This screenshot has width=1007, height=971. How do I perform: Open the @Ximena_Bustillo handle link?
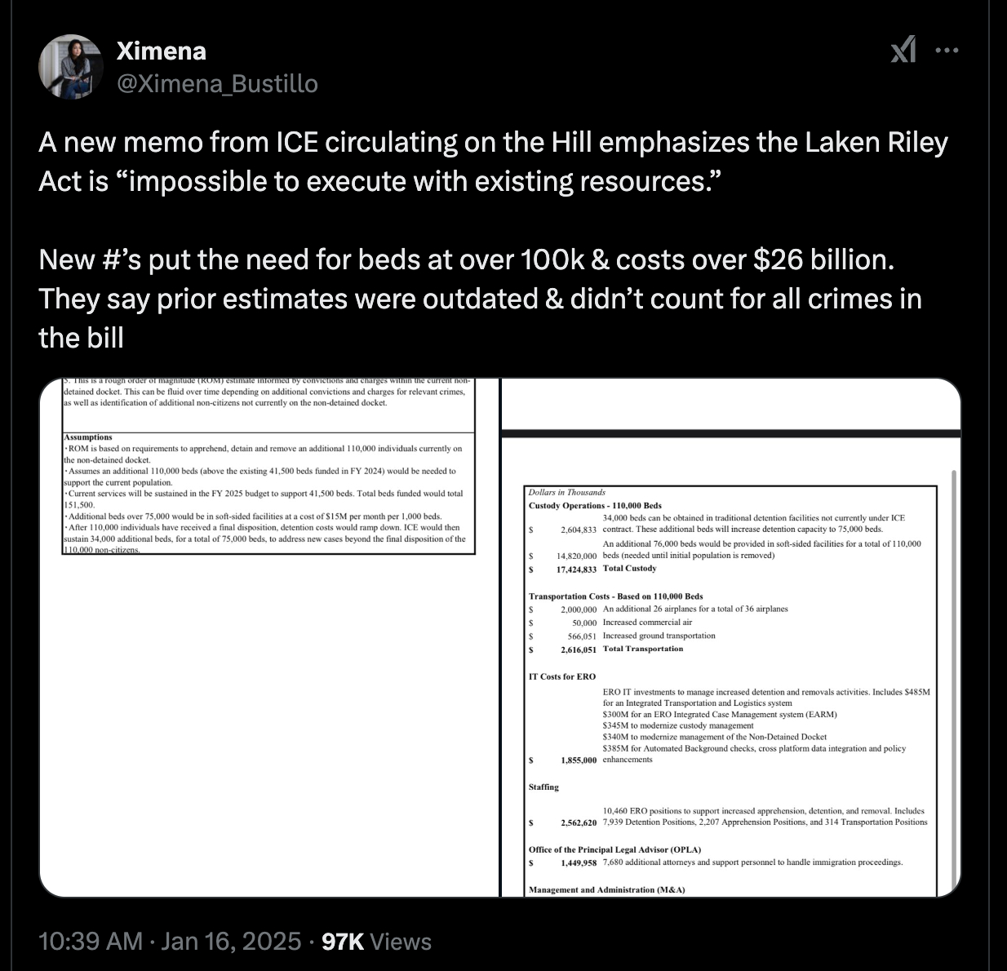(x=217, y=83)
